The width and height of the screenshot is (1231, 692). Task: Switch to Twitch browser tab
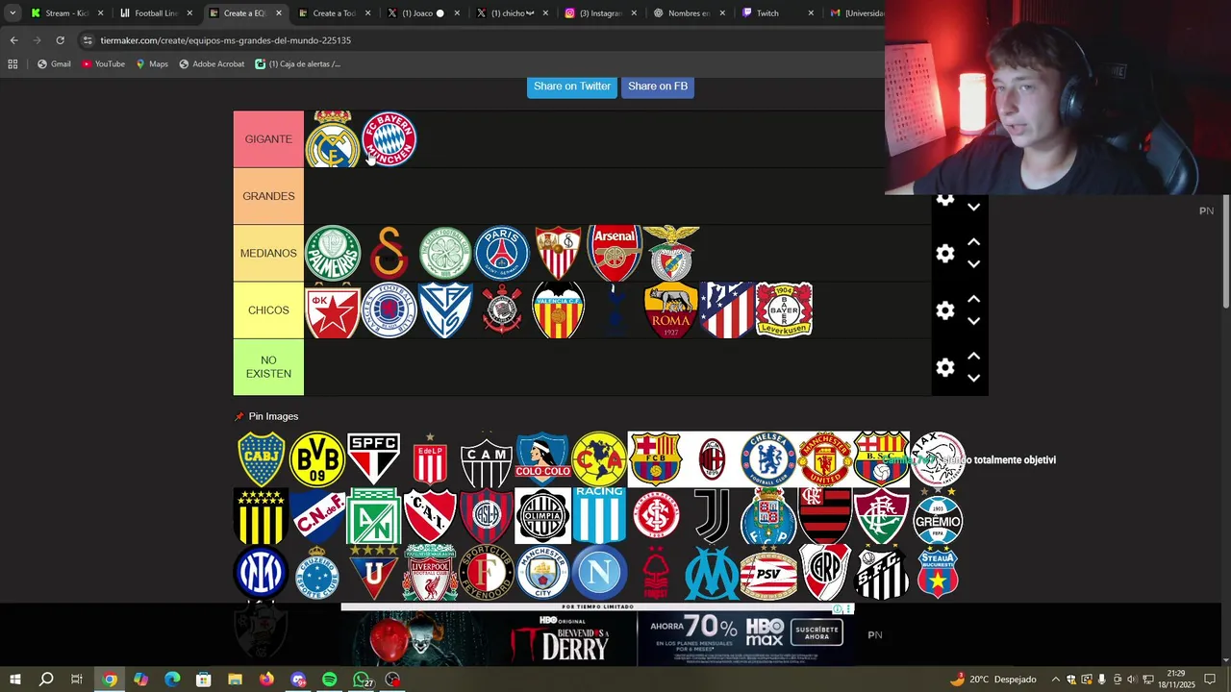point(778,13)
